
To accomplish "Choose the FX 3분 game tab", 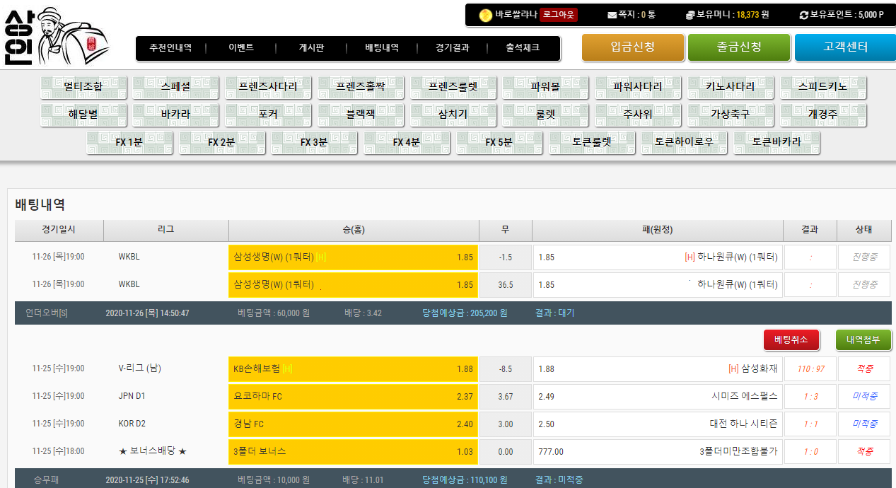I will coord(314,142).
